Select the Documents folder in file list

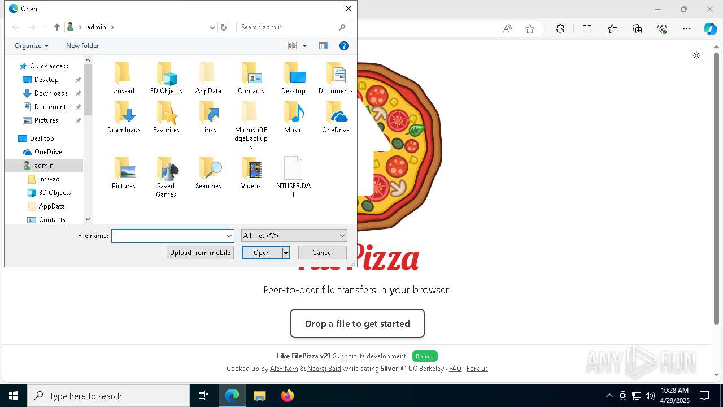point(336,79)
